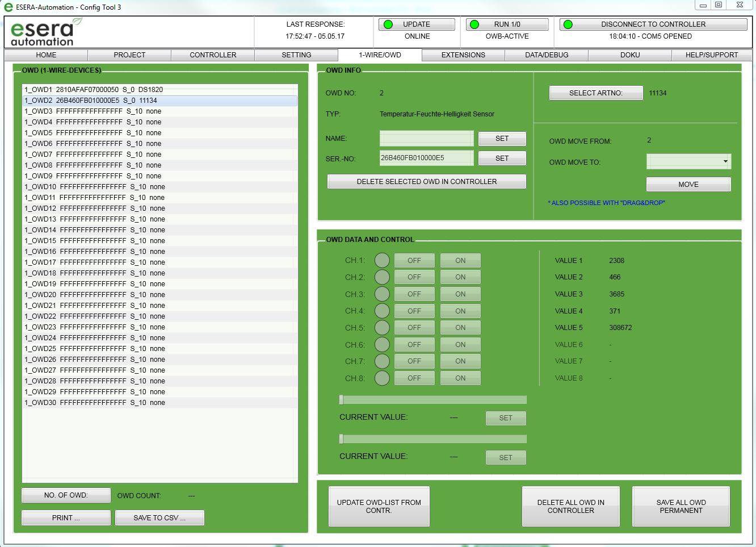
Task: Open the EXTENSIONS tab
Action: 463,55
